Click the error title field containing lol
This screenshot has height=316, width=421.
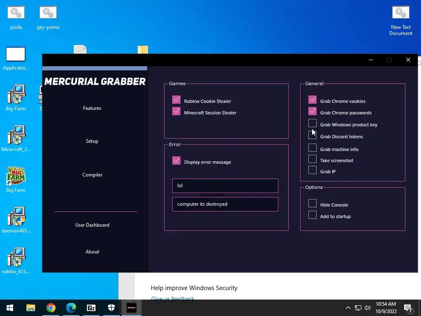pyautogui.click(x=225, y=186)
